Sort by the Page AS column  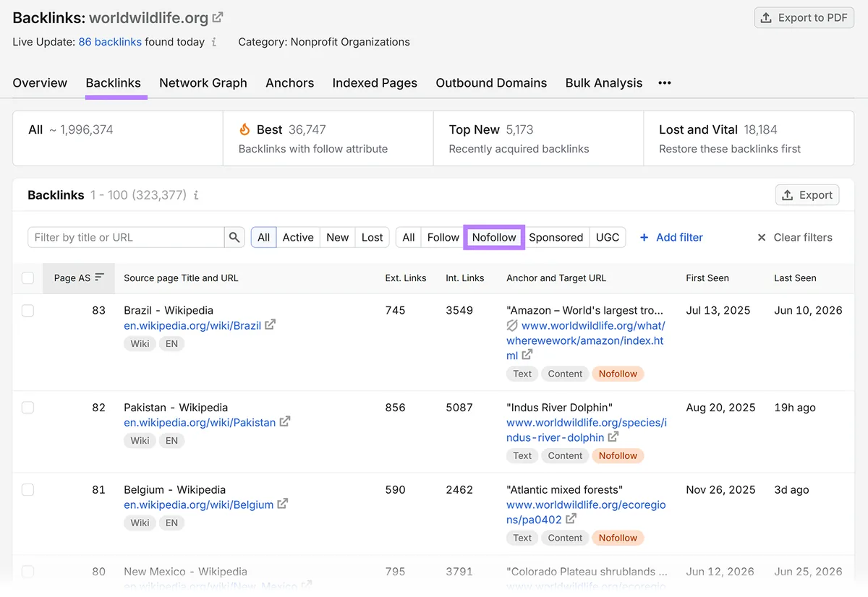click(79, 278)
